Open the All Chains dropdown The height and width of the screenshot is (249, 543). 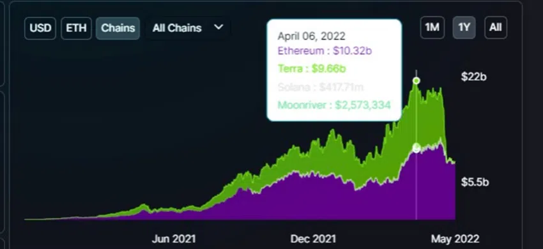(x=188, y=28)
